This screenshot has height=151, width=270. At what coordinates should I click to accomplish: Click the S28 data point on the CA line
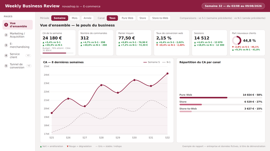click(101, 85)
